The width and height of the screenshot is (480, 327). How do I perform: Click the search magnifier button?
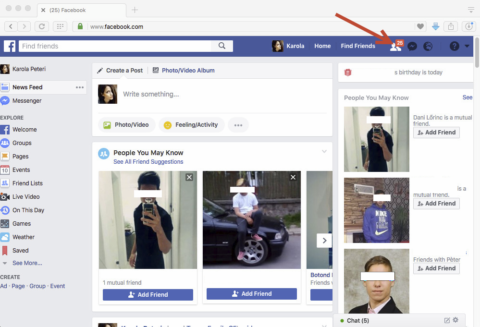point(222,46)
